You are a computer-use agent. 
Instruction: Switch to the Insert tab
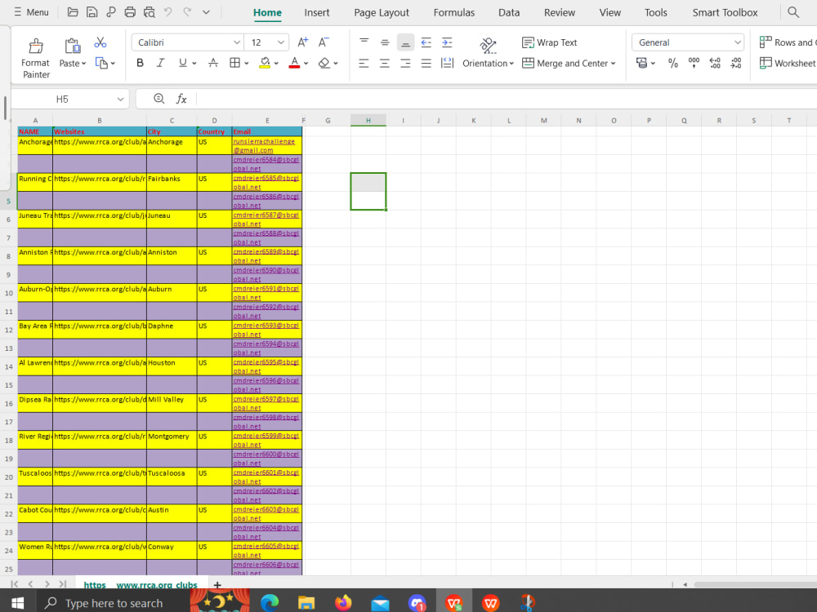pos(317,12)
